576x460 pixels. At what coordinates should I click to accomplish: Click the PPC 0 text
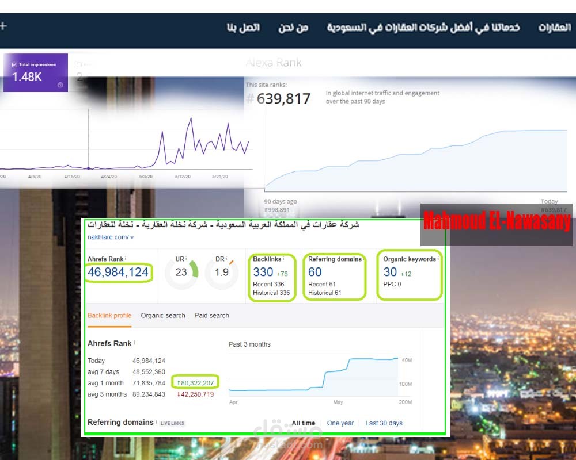392,284
